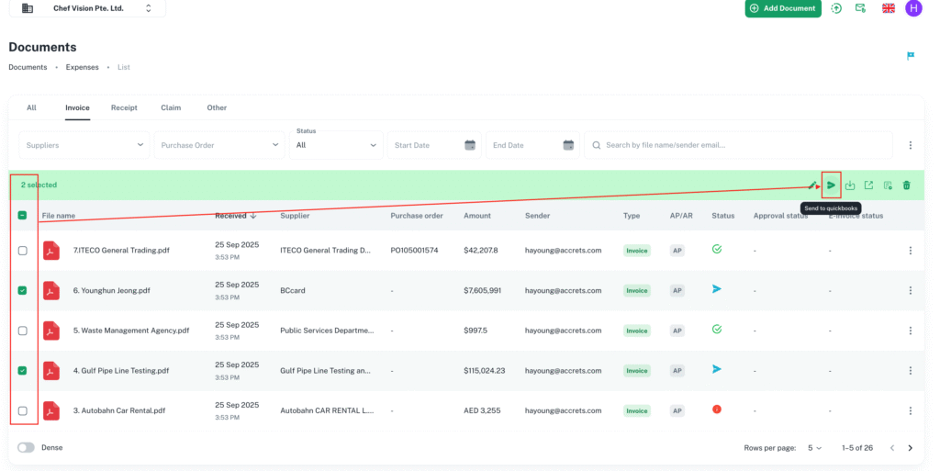
Task: Switch to the Receipt tab
Action: 124,107
